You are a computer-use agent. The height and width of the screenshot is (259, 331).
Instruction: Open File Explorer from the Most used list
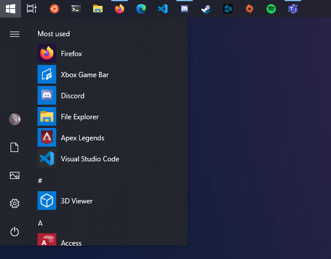click(112, 116)
